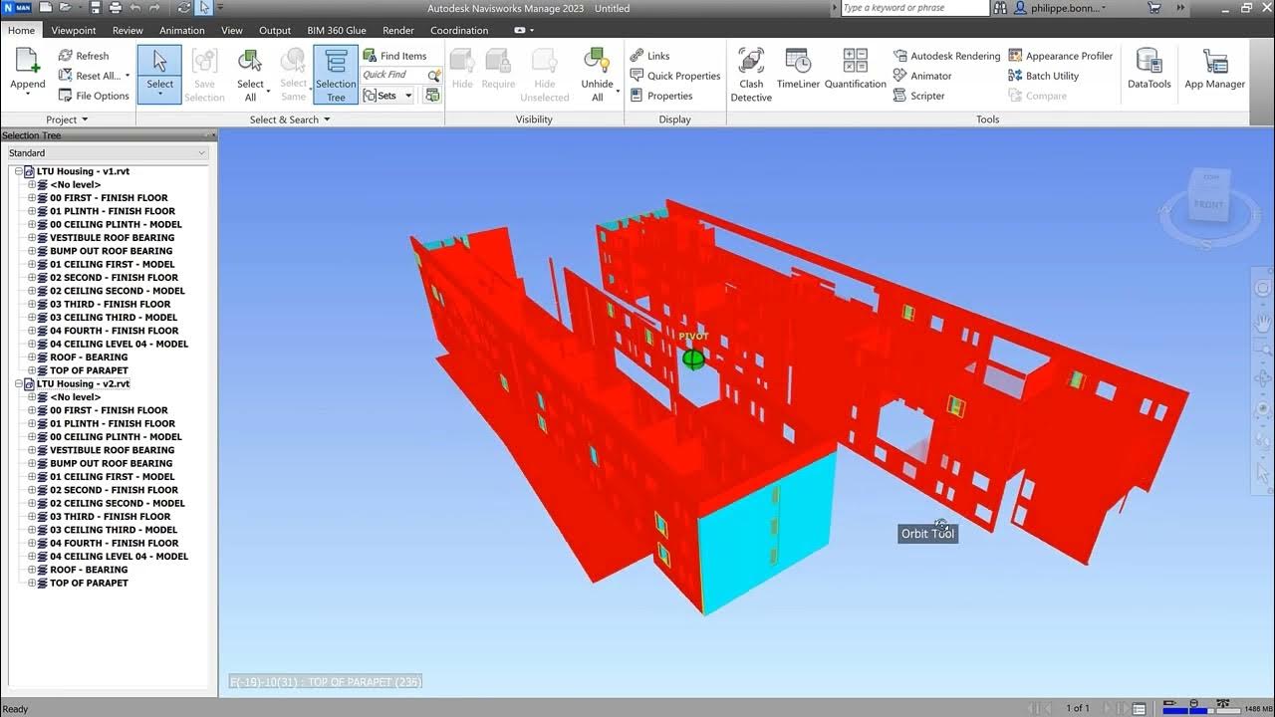Collapse the LTU Housing - v2.rvt node
Image resolution: width=1275 pixels, height=717 pixels.
click(x=18, y=384)
